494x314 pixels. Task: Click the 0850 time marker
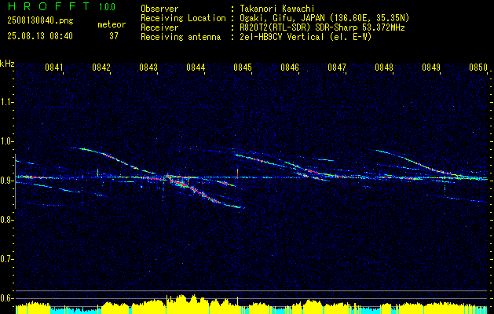click(478, 68)
